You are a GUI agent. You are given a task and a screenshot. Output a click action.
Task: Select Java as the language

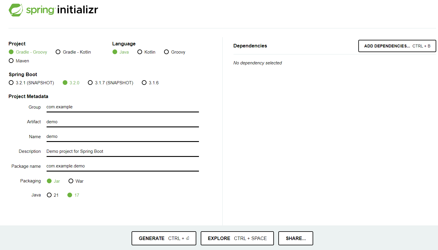(x=121, y=52)
